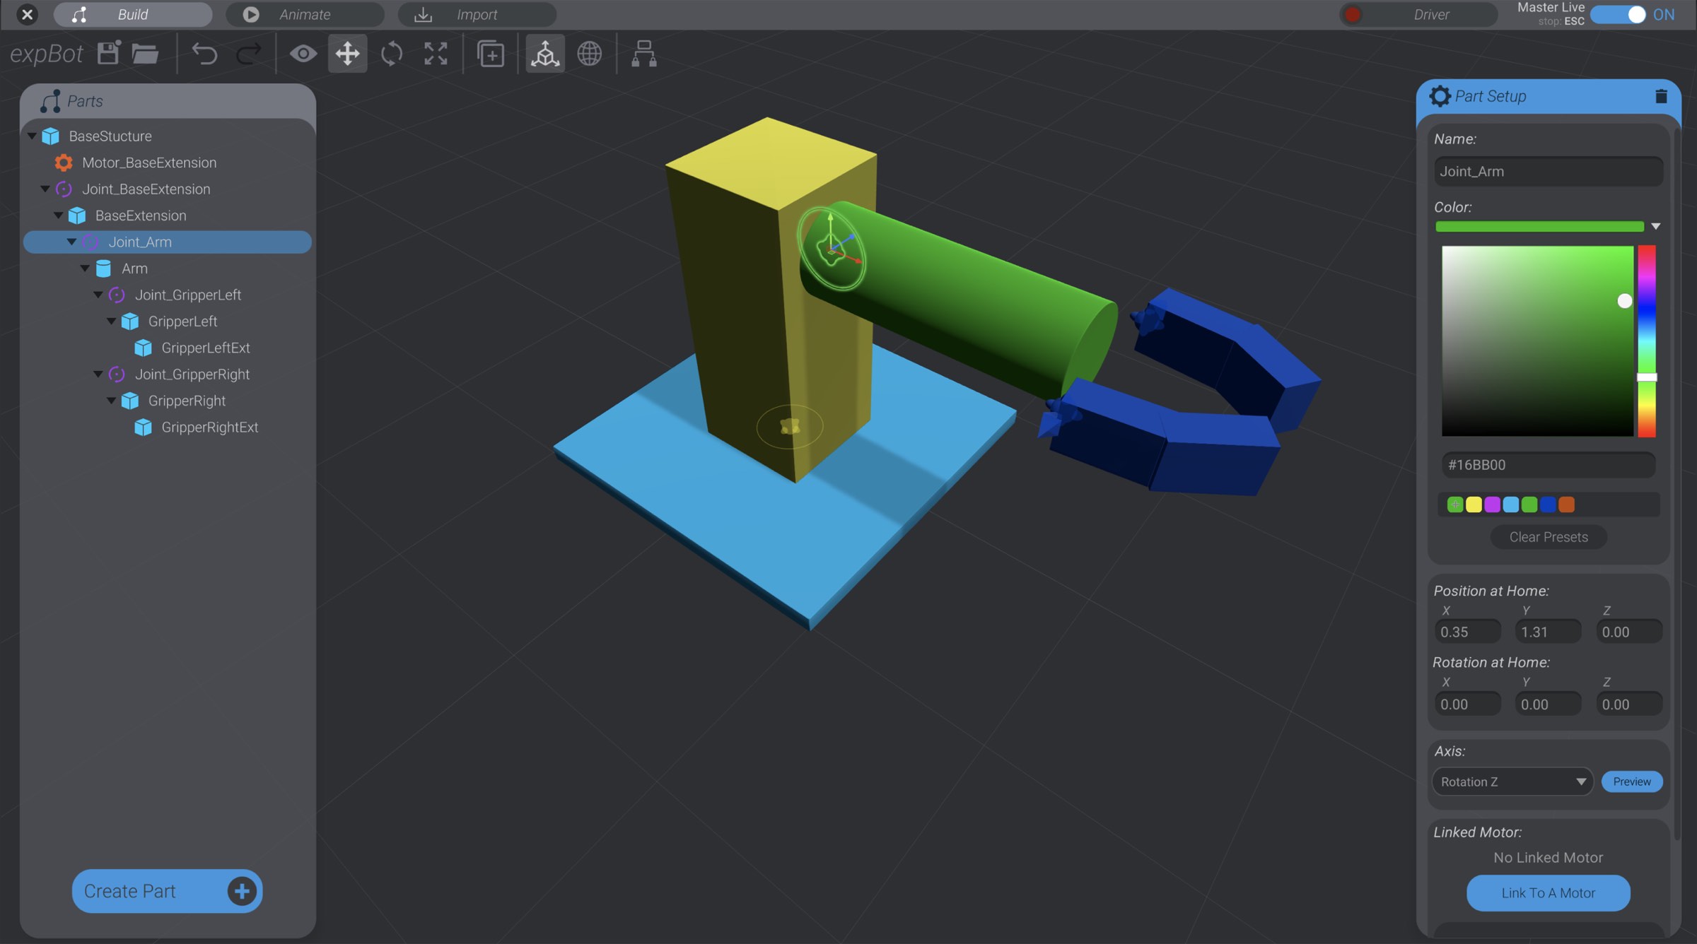The width and height of the screenshot is (1697, 944).
Task: Open the Rotation Z axis dropdown
Action: tap(1512, 781)
